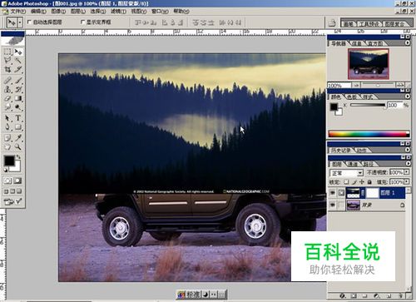Toggle lock all padlock in the Layers panel

point(369,182)
